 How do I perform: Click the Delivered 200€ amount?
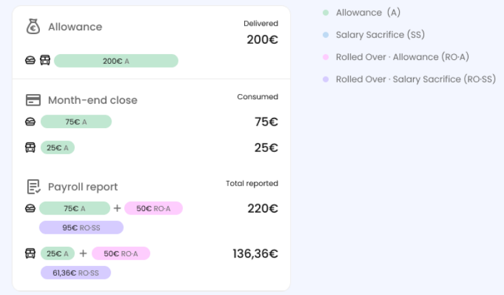point(262,39)
